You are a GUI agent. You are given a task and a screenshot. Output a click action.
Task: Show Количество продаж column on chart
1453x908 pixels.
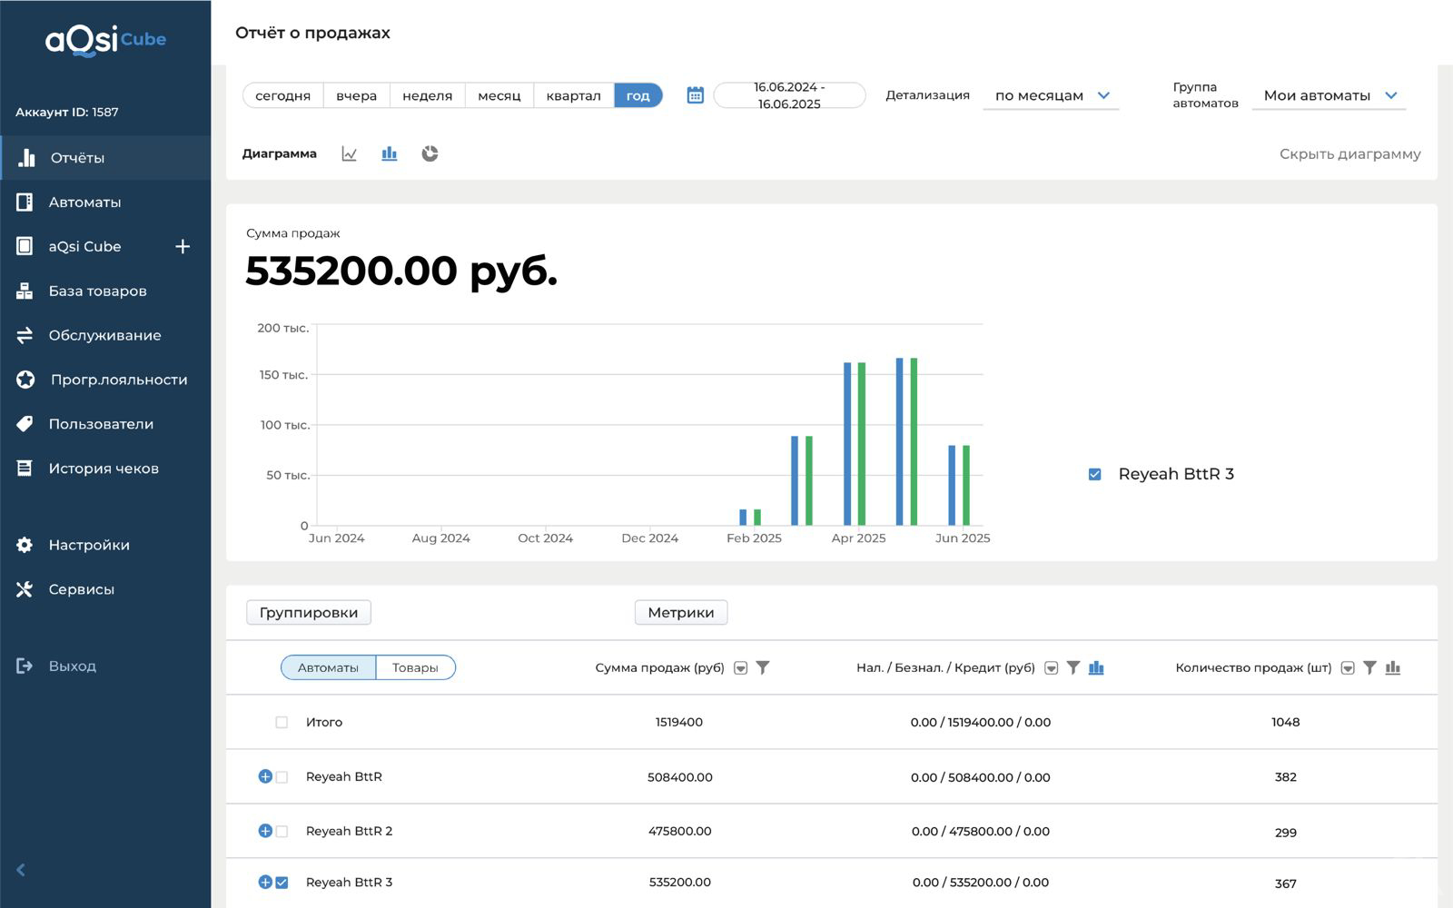point(1393,667)
